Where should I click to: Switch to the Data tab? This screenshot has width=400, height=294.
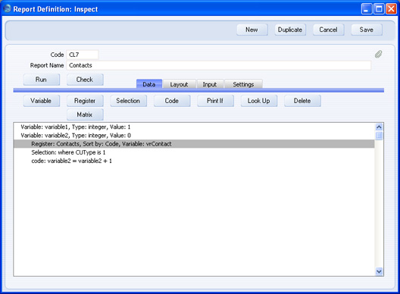pos(149,84)
